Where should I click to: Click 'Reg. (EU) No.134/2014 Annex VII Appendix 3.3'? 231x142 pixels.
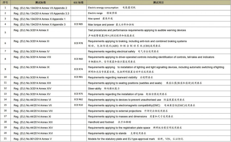click(x=41, y=13)
